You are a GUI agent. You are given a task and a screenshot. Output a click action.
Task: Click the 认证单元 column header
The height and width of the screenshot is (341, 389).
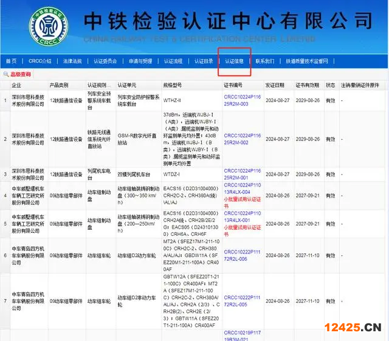(x=127, y=85)
